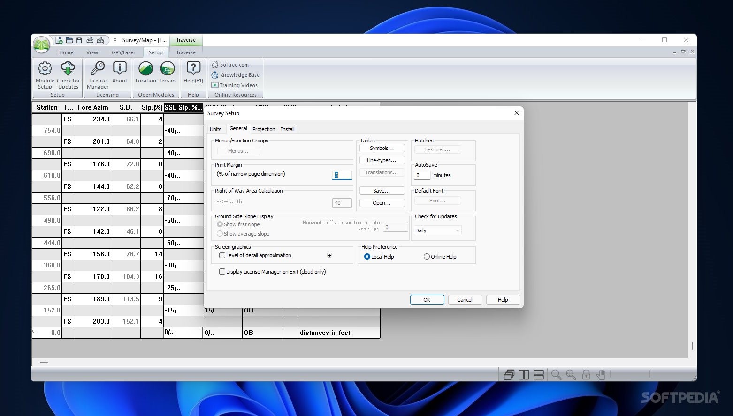Enable Level of detail approximation checkbox
The image size is (733, 416).
[x=222, y=255]
